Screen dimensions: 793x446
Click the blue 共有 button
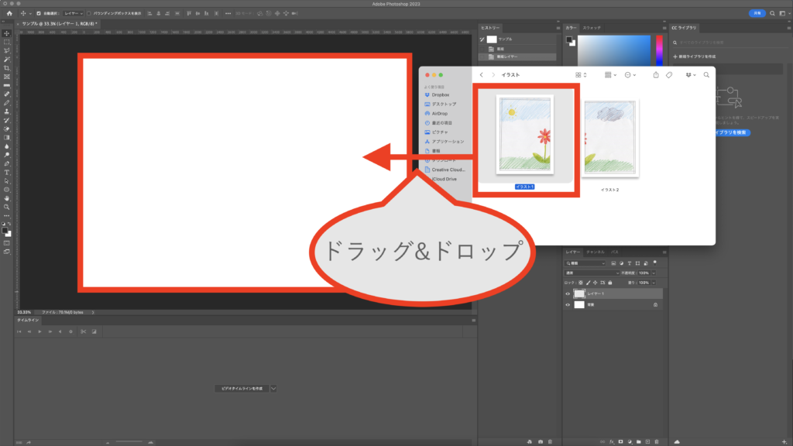pos(756,13)
